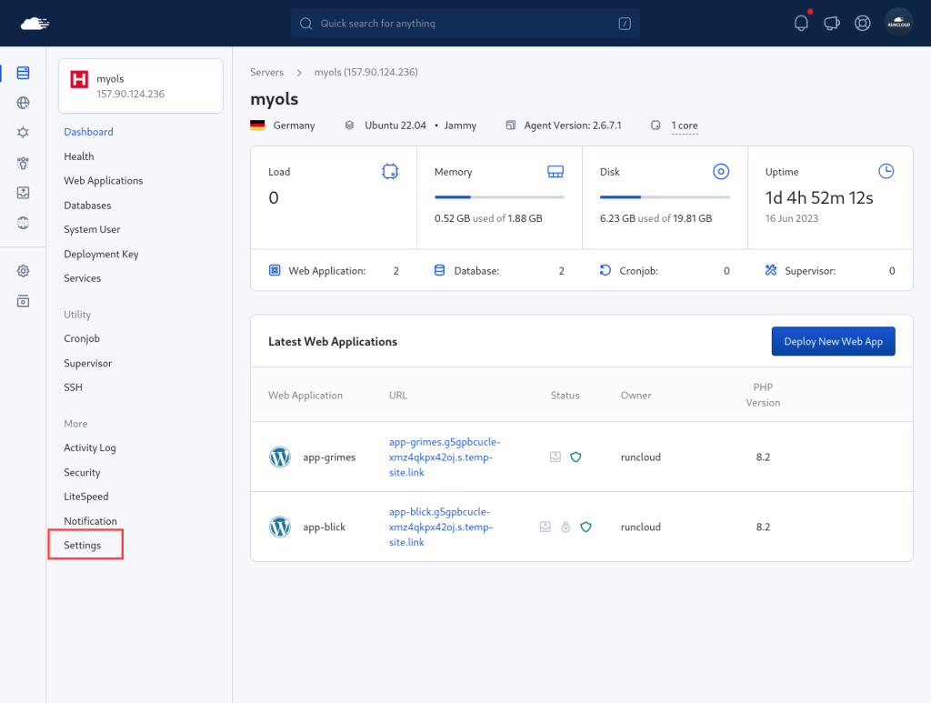
Task: Open Services in the sidebar
Action: [83, 278]
